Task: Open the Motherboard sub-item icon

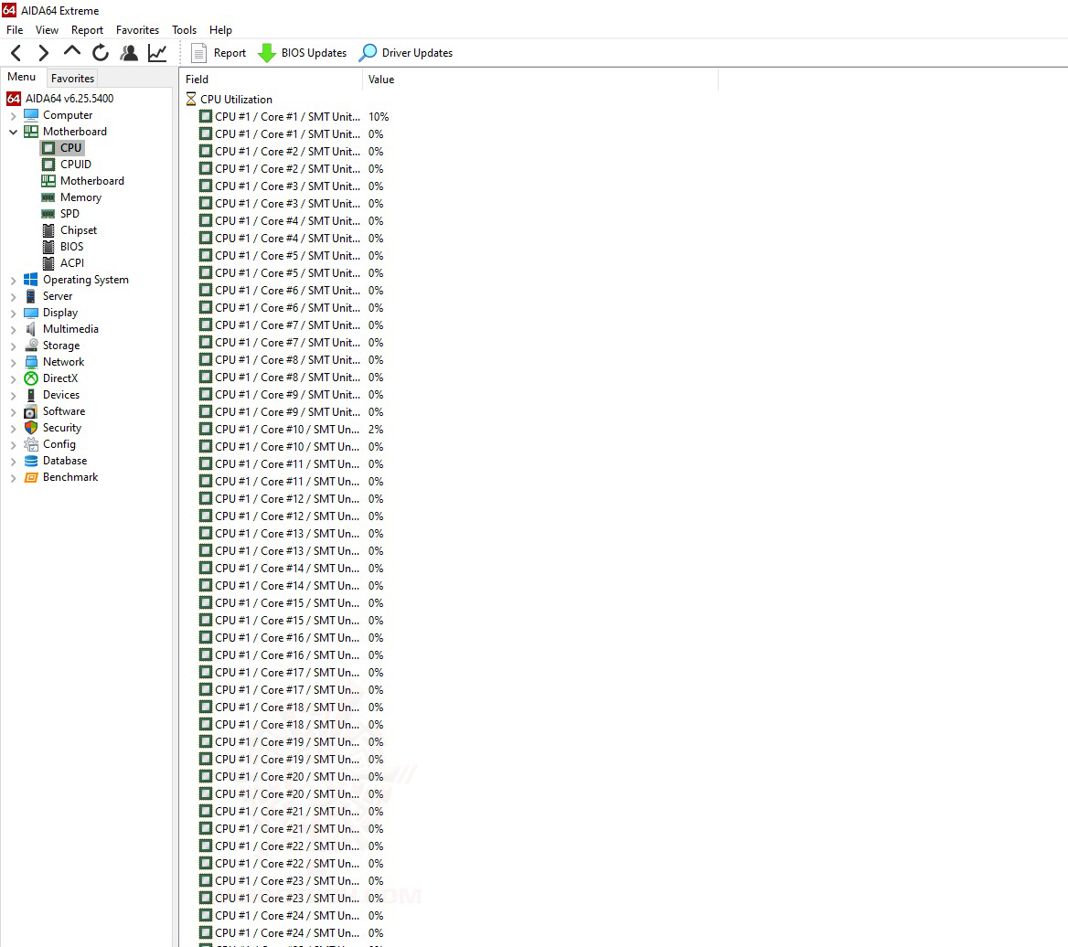Action: point(48,180)
